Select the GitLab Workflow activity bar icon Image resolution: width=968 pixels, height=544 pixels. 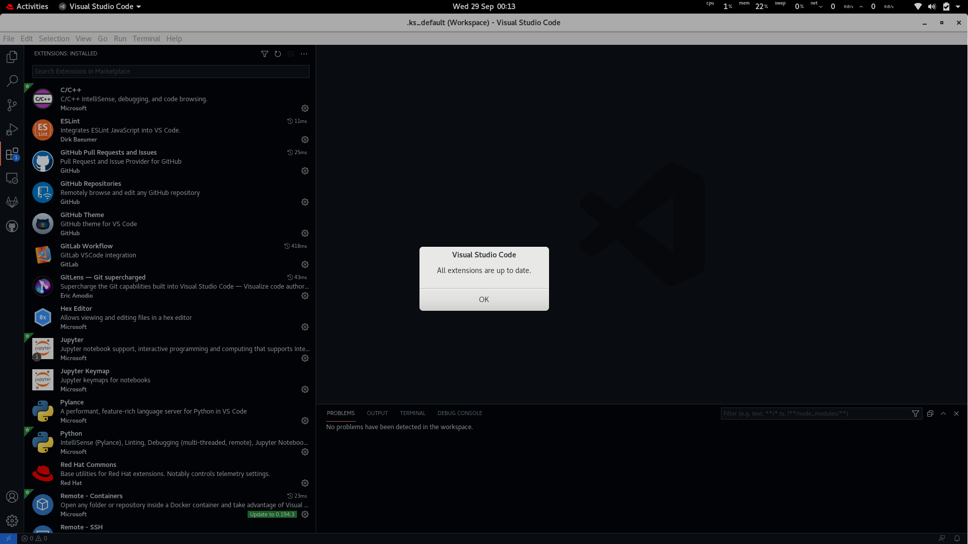(12, 201)
